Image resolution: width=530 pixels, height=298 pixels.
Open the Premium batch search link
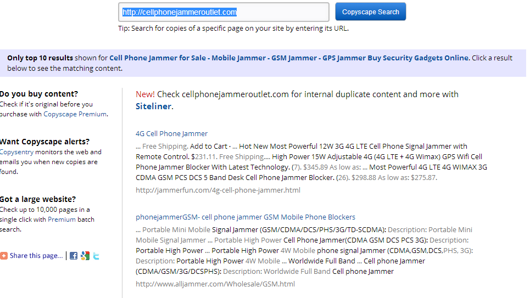pyautogui.click(x=62, y=220)
